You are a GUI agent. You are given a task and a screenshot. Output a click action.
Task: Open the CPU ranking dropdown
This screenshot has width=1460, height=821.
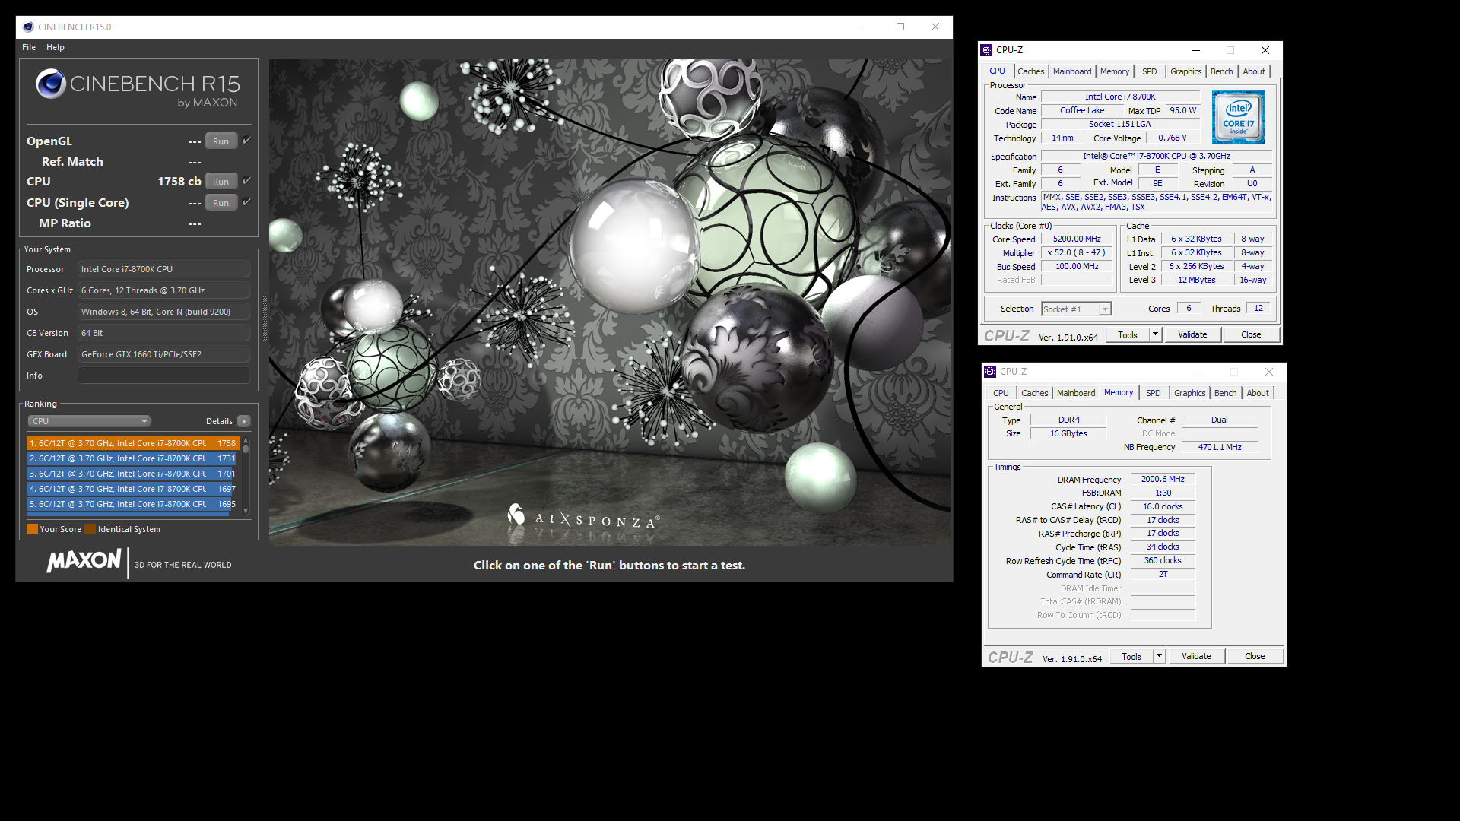(89, 421)
